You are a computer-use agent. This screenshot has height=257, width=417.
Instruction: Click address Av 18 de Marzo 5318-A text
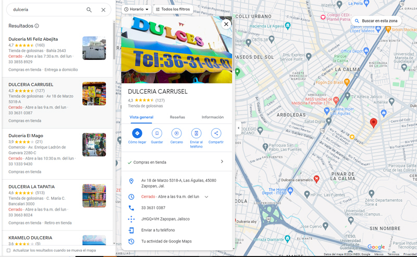179,183
